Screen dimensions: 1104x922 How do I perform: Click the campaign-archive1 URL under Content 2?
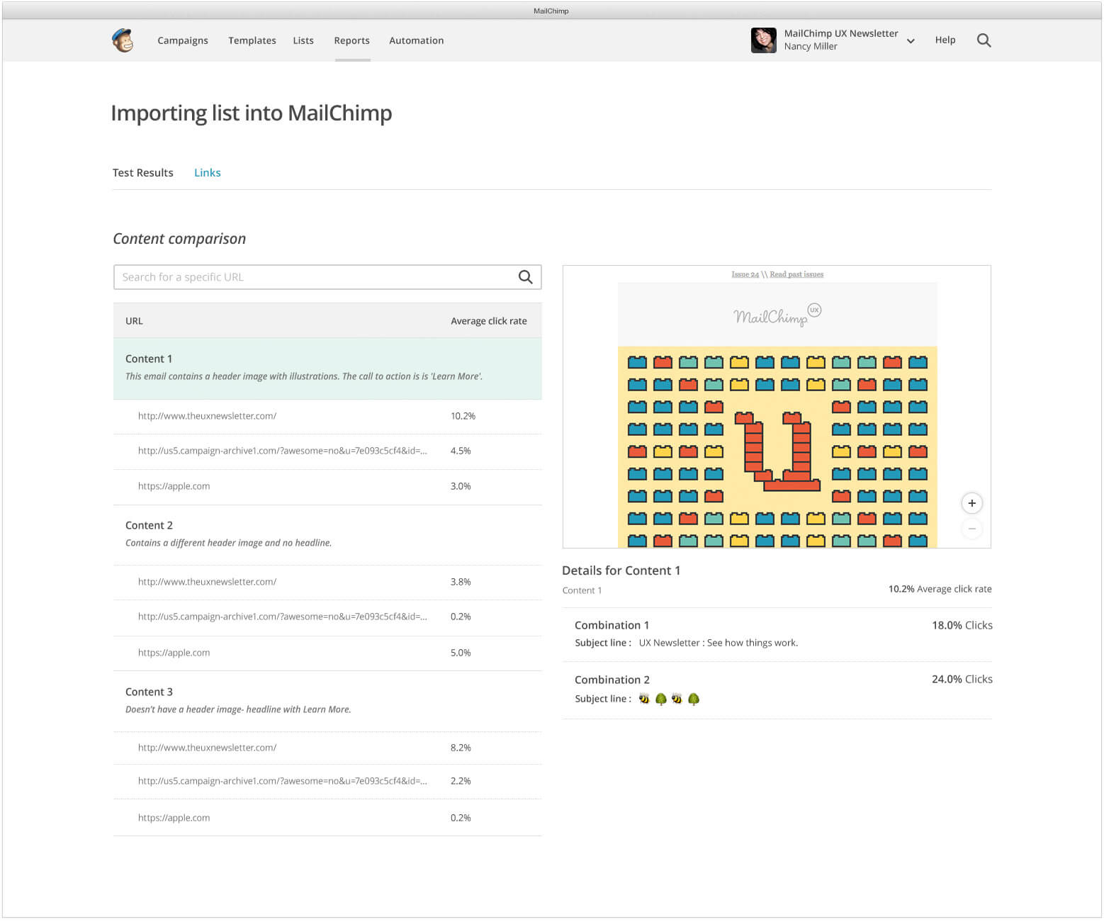tap(283, 617)
